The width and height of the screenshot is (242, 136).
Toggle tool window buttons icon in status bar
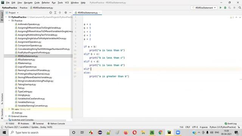2,127
